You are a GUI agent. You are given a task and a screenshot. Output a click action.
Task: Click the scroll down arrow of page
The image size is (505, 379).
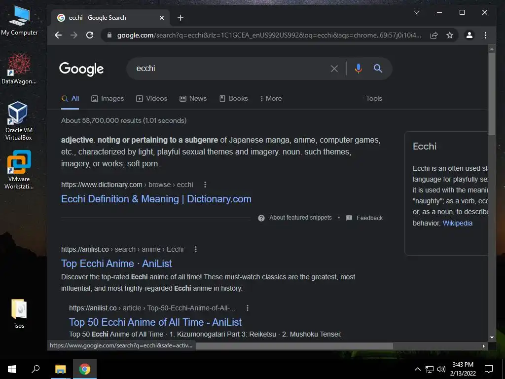coord(492,338)
